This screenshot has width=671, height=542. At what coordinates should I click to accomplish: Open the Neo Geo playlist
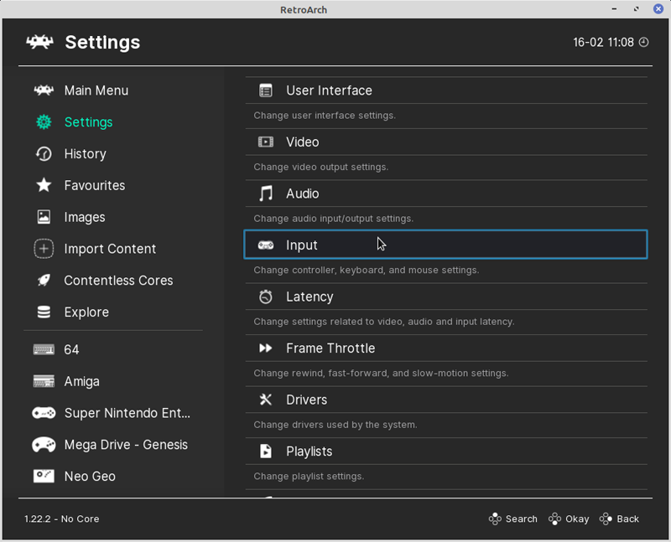click(90, 476)
